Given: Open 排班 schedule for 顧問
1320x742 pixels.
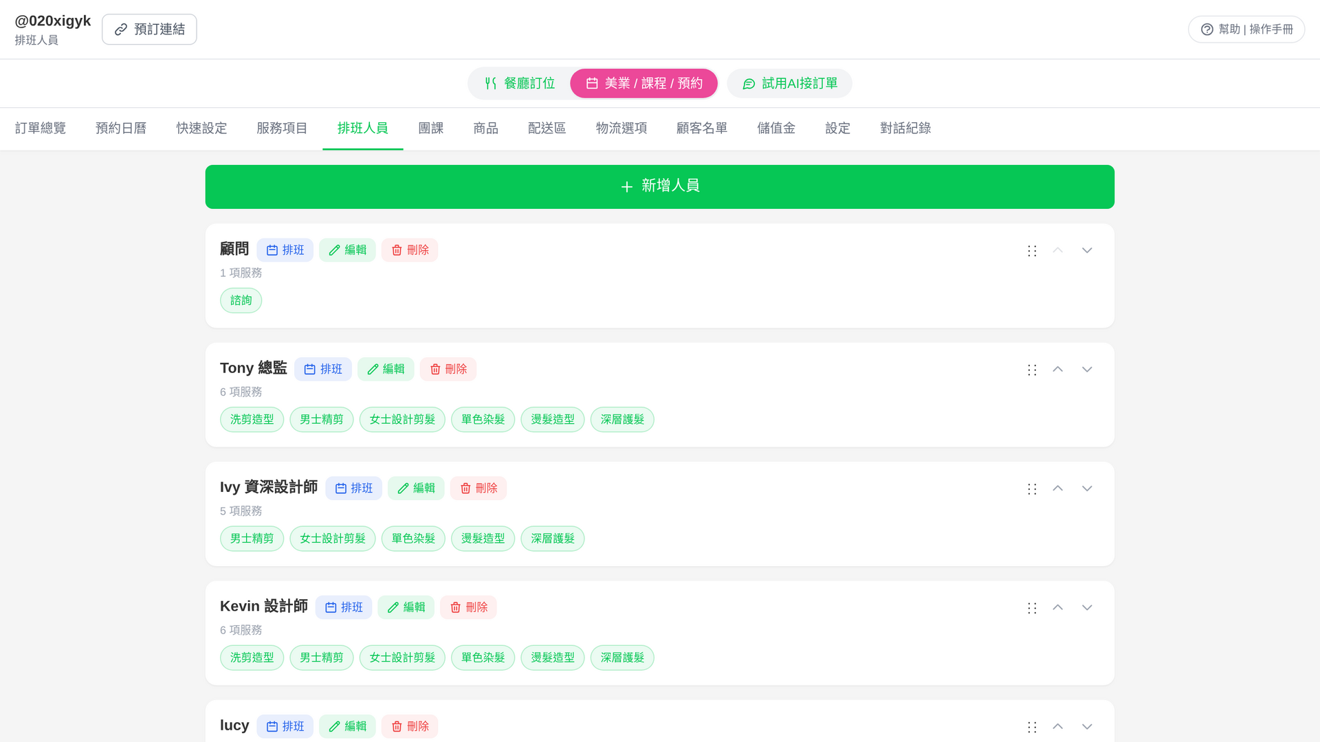Looking at the screenshot, I should tap(285, 250).
